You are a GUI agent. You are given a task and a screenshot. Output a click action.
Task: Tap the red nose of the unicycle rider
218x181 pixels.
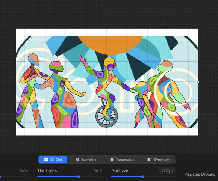114,65
